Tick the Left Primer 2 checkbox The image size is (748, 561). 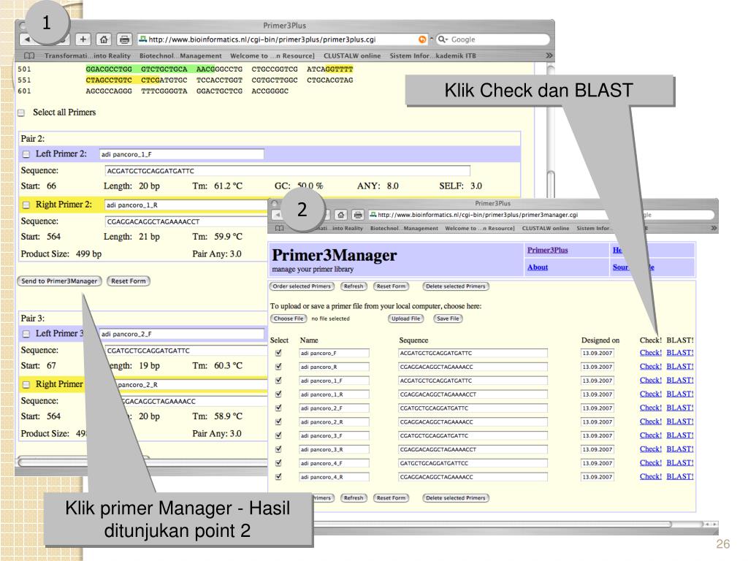26,154
